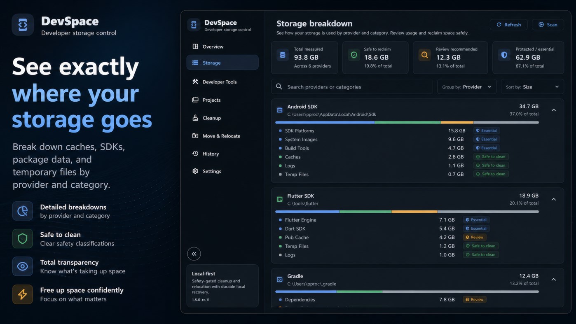Viewport: 576px width, 324px height.
Task: Click the Safe to clean badge for Android SDK Logs
Action: tap(491, 165)
